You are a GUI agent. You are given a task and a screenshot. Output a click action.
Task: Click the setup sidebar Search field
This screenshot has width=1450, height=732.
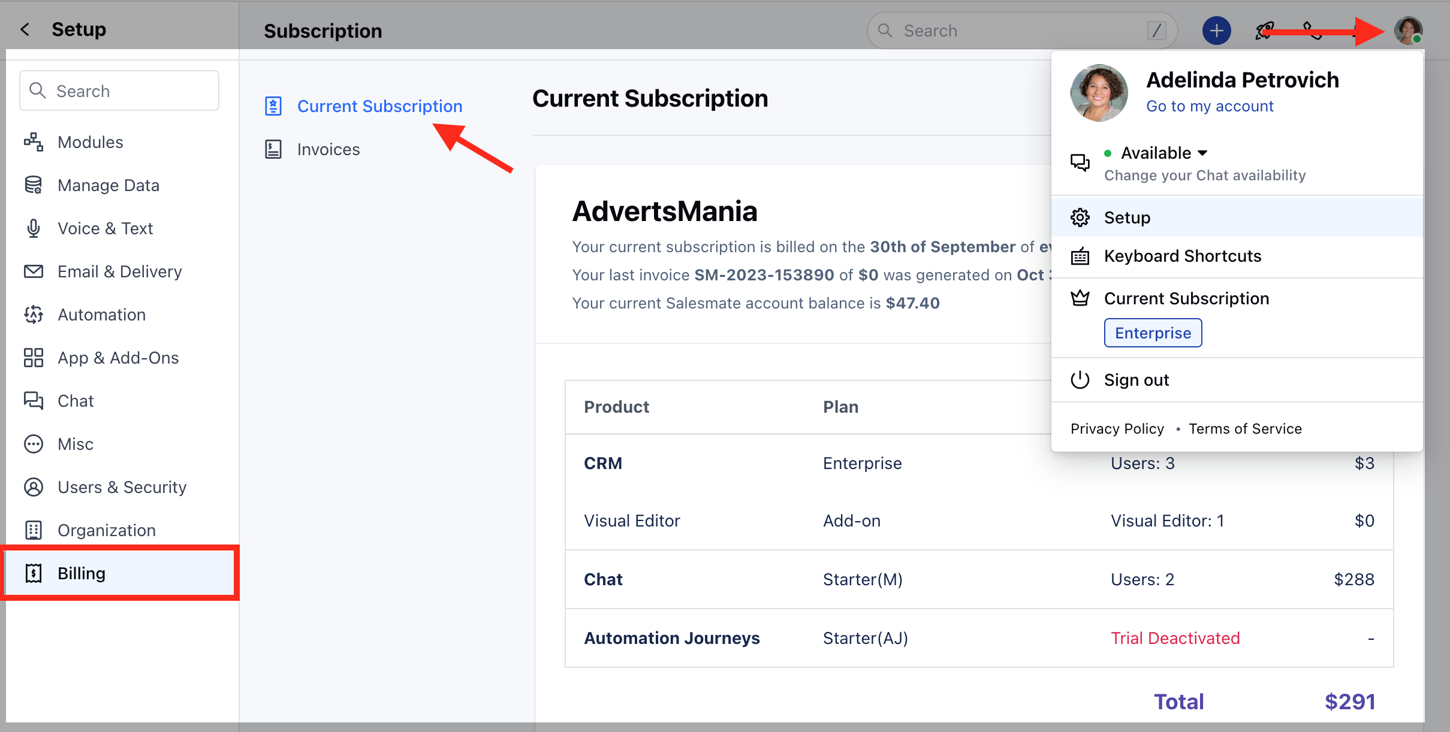click(120, 91)
